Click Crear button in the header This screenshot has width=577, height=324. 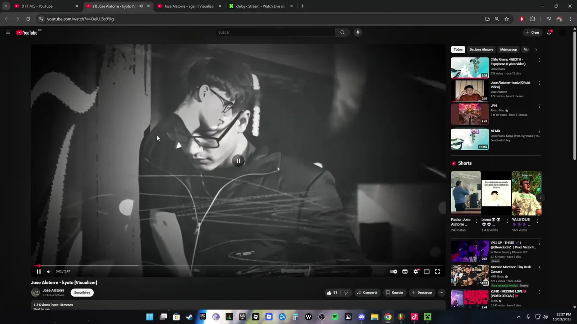coord(532,32)
